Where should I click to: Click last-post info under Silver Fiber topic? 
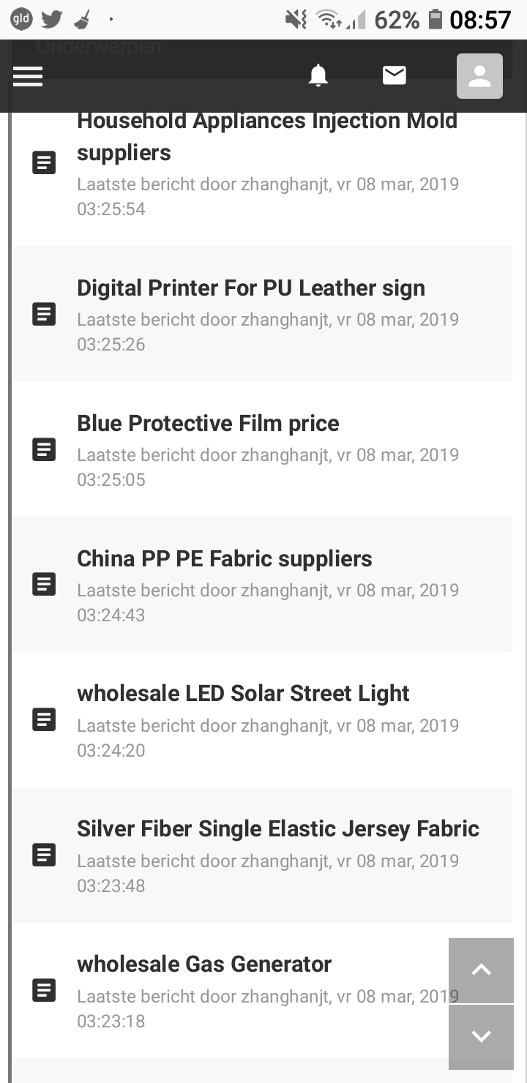[x=268, y=873]
